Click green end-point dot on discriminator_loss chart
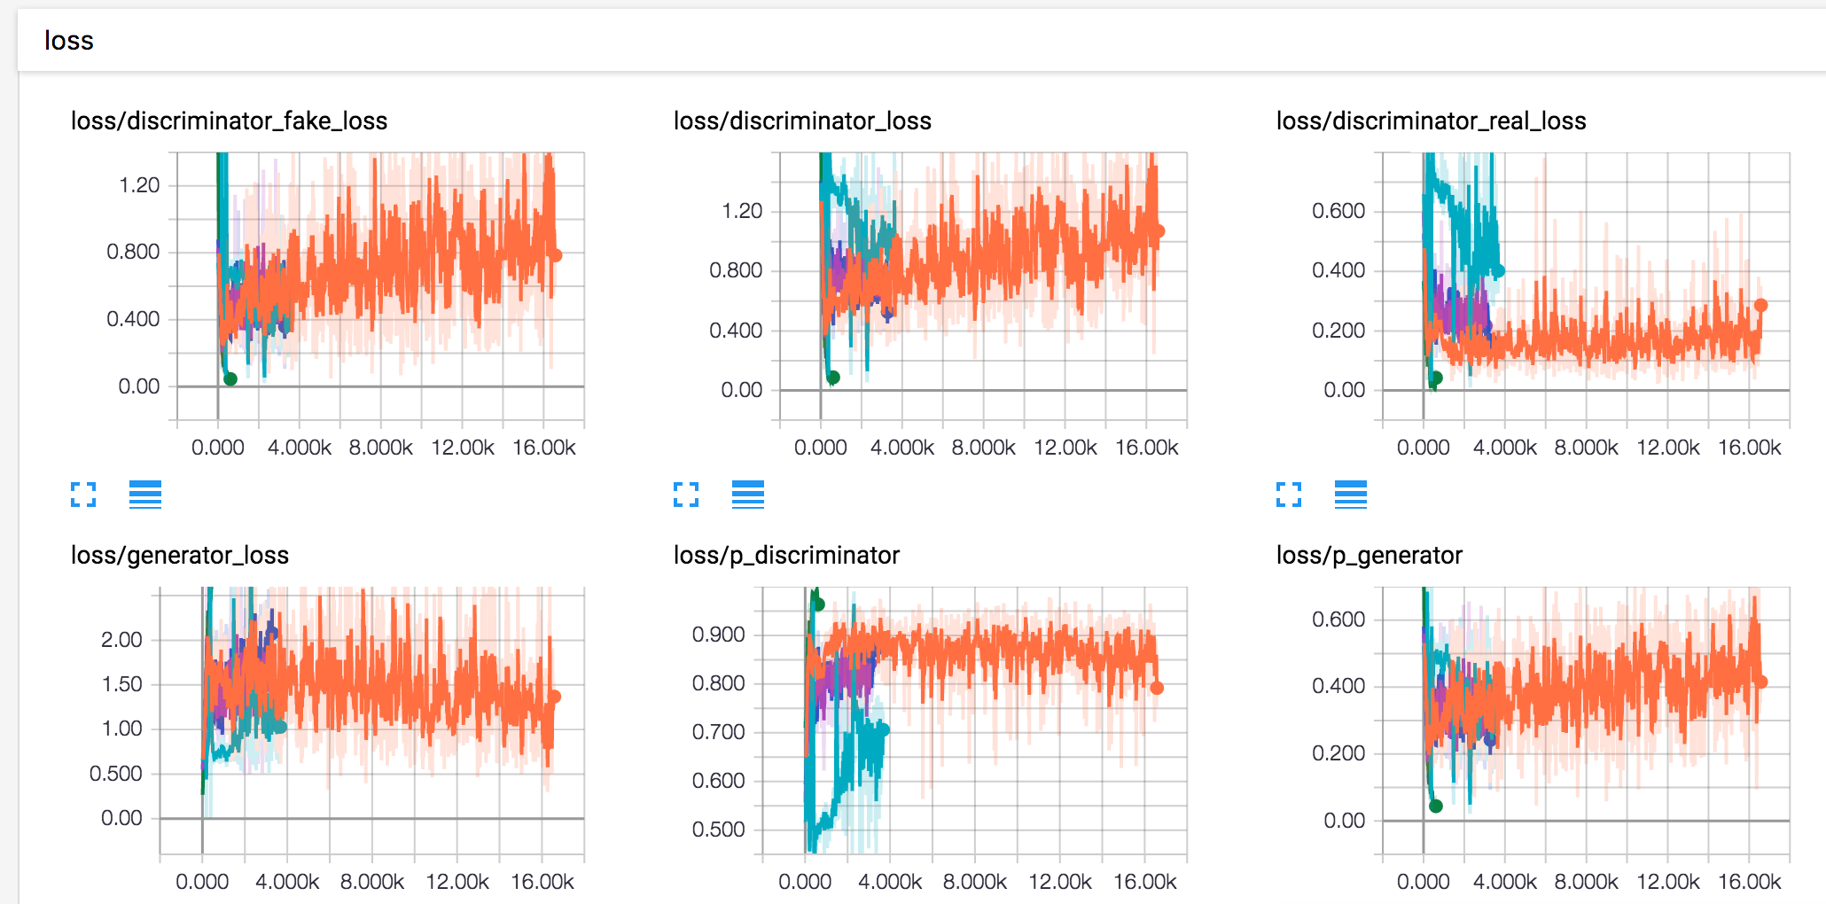 pyautogui.click(x=833, y=378)
